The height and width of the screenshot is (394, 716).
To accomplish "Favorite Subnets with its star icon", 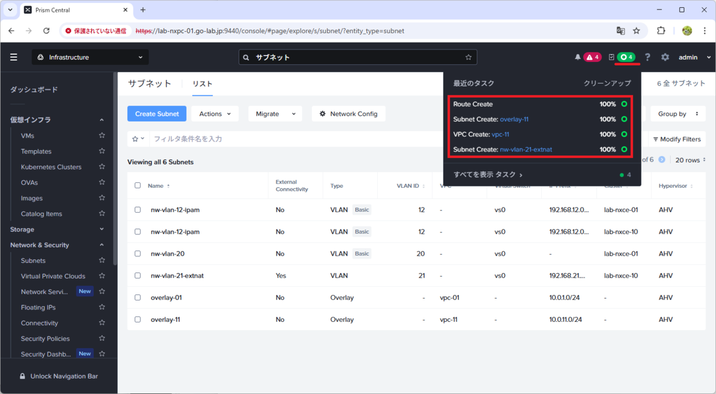I will tap(102, 260).
